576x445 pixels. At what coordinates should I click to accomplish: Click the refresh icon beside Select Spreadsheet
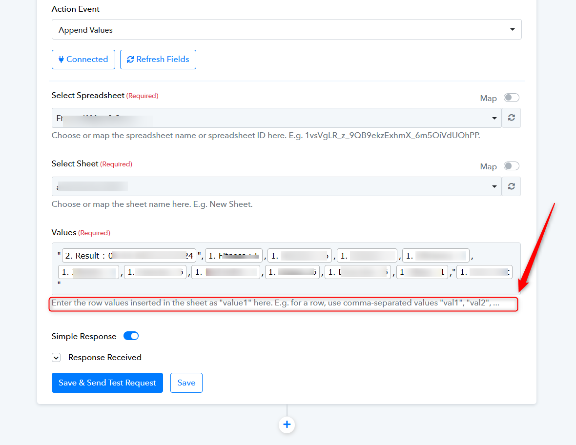point(511,118)
